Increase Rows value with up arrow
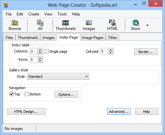This screenshot has height=135, width=165. point(40,58)
